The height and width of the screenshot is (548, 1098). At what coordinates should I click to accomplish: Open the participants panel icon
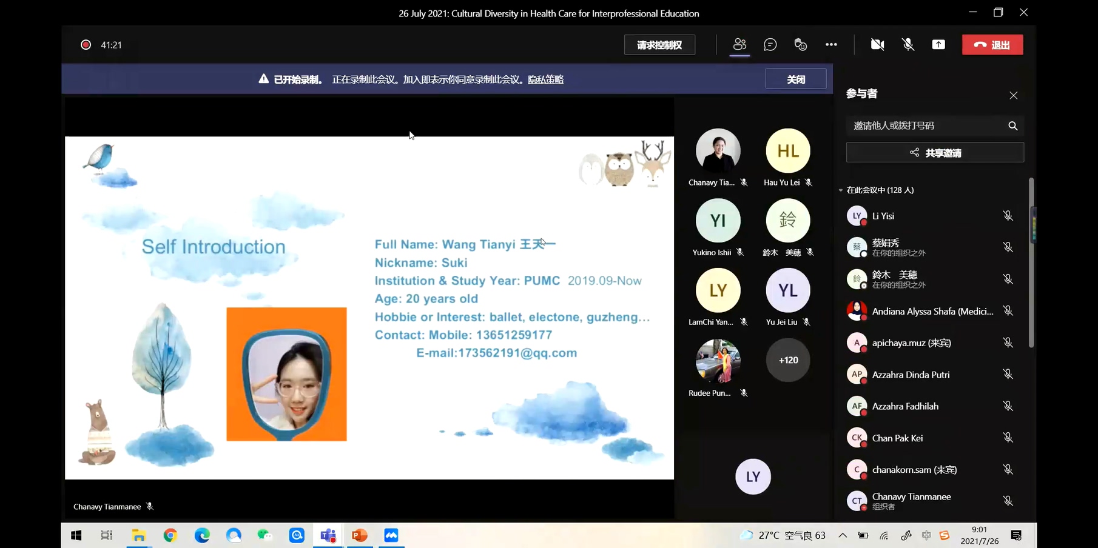(739, 44)
